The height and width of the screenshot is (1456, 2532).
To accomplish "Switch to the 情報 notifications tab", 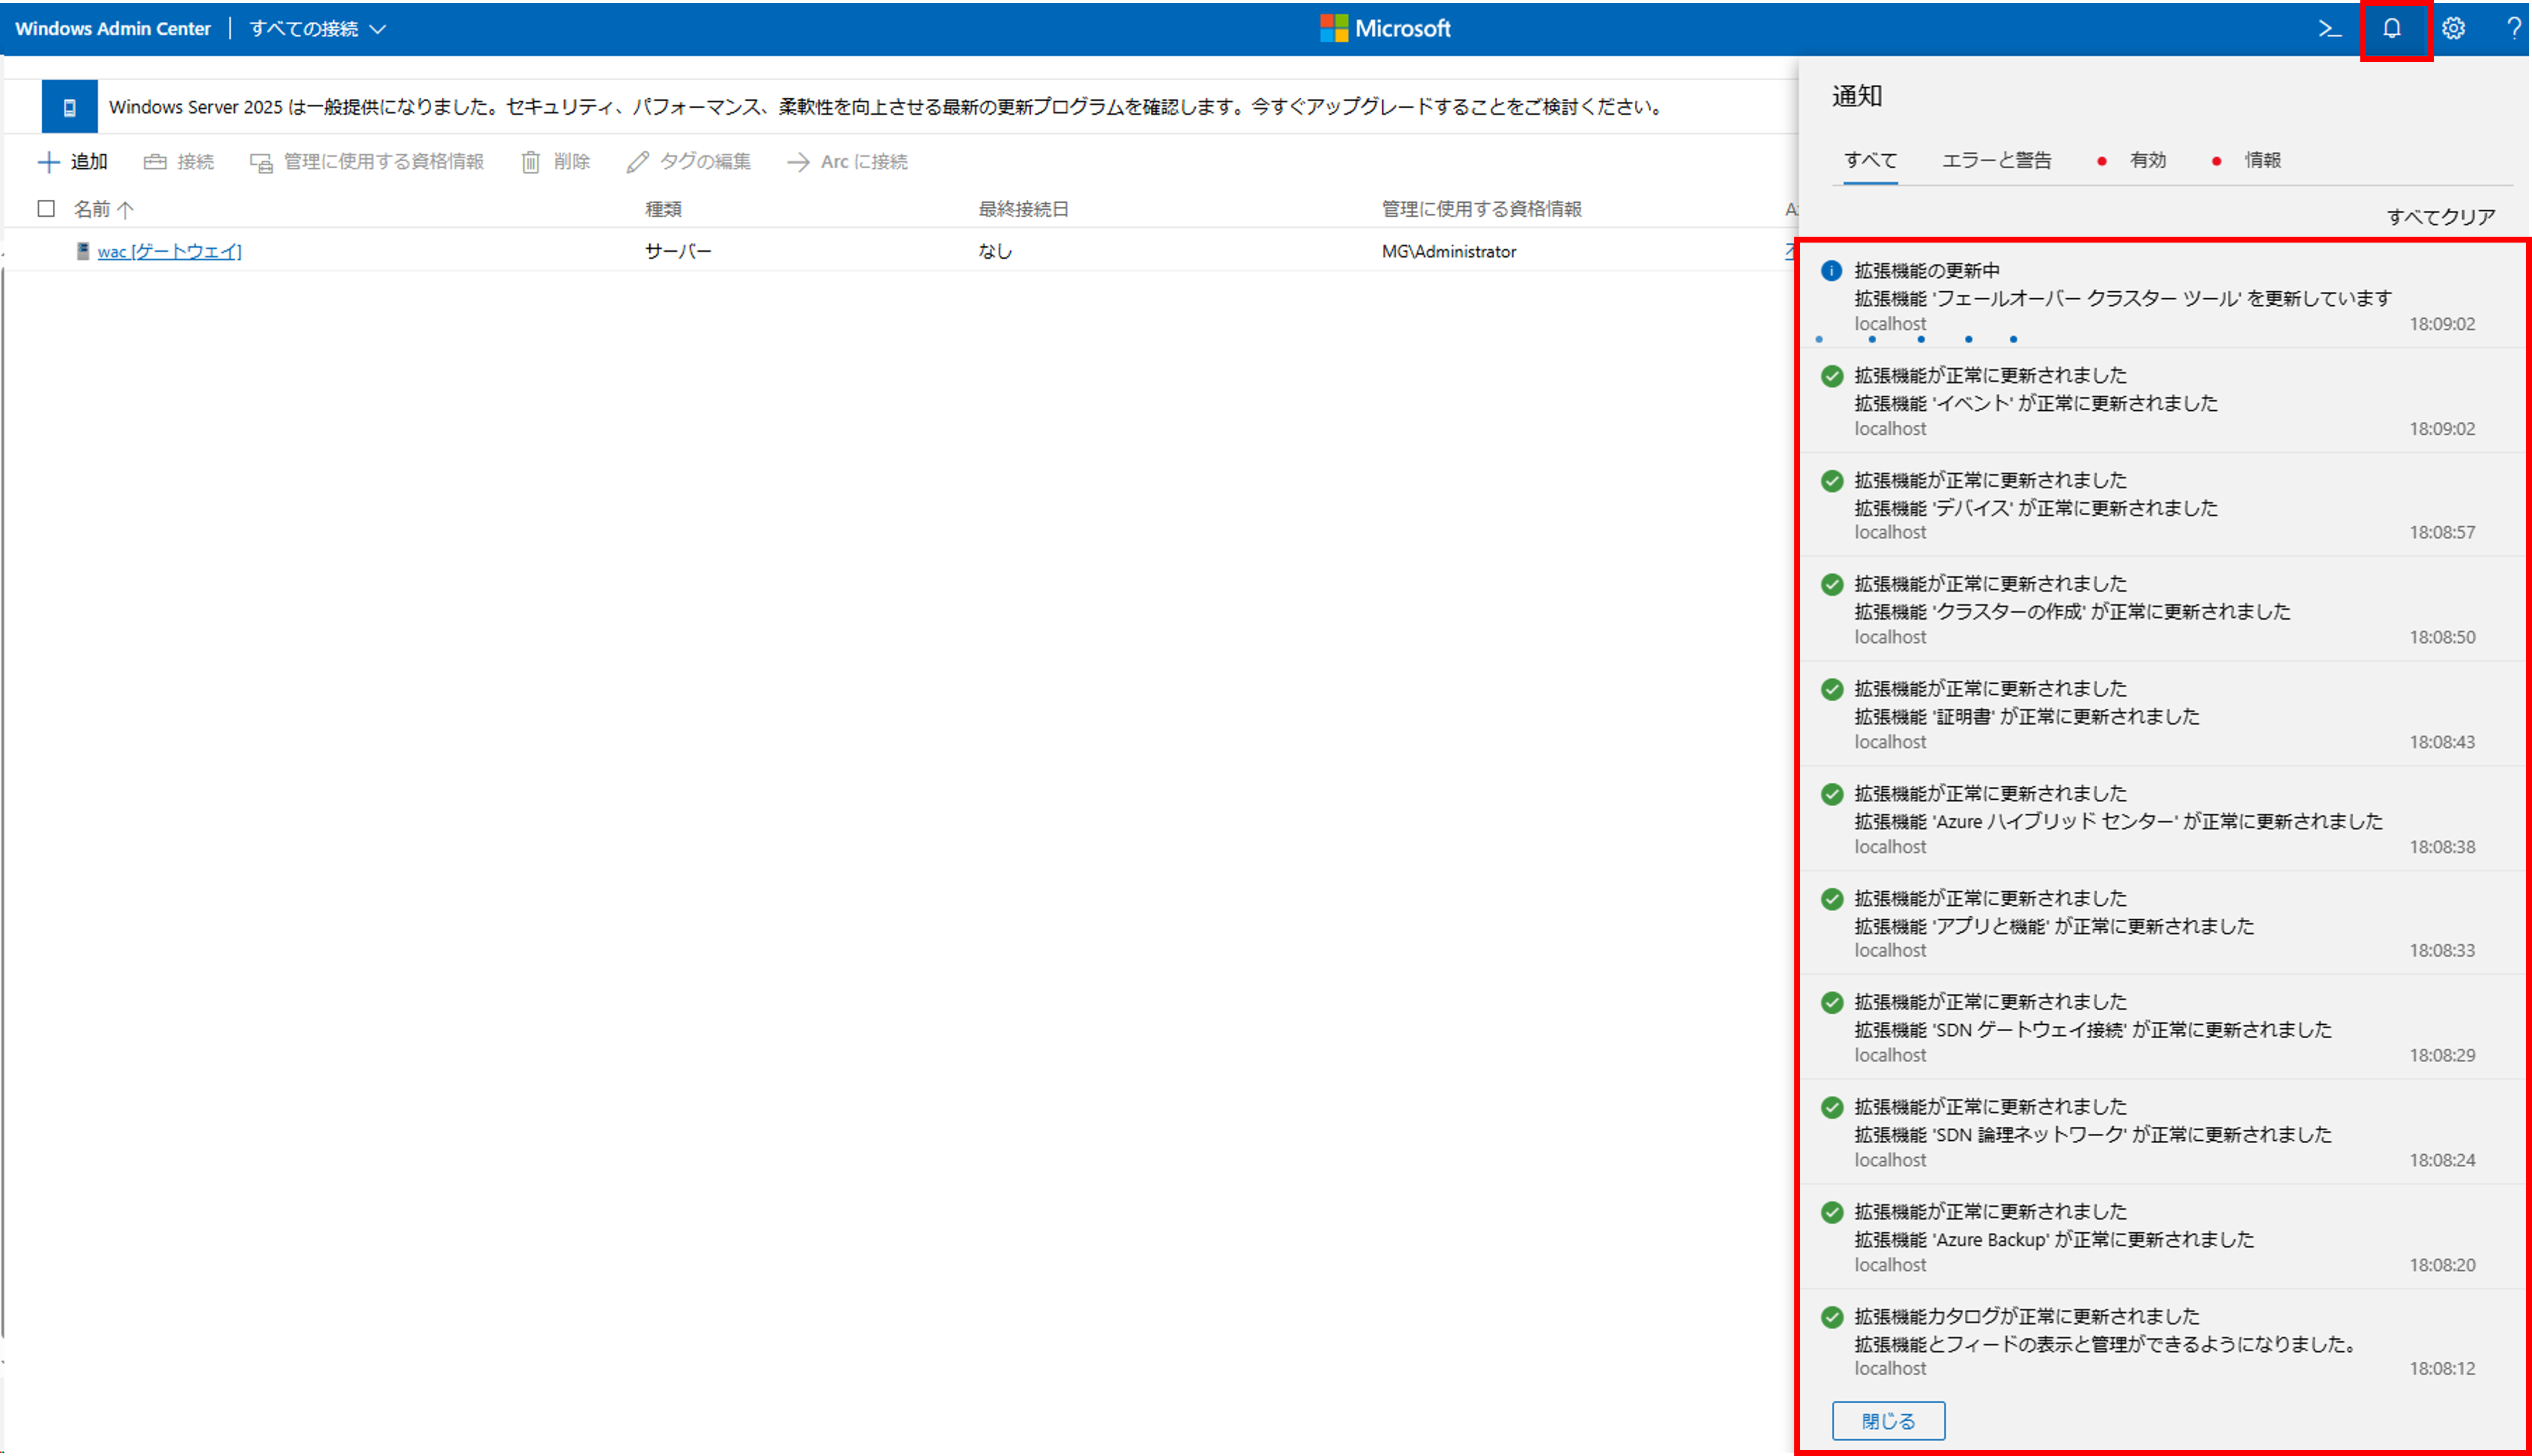I will [2262, 160].
